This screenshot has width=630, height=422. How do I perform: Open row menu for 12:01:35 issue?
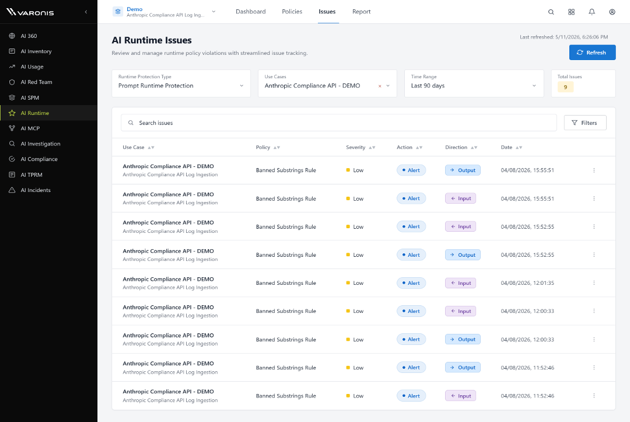[594, 283]
